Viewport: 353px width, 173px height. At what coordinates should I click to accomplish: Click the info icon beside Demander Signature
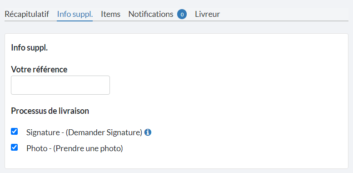click(x=148, y=132)
